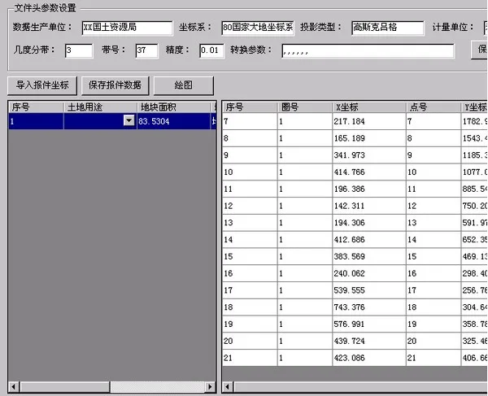Click left scroll arrow of parcel table
The width and height of the screenshot is (488, 396).
[x=14, y=387]
